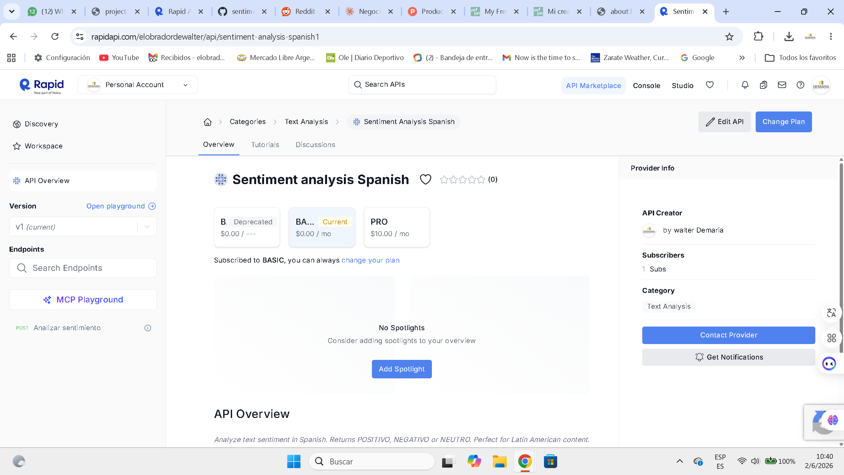Viewport: 844px width, 475px height.
Task: View site information icon in address bar
Action: click(79, 36)
